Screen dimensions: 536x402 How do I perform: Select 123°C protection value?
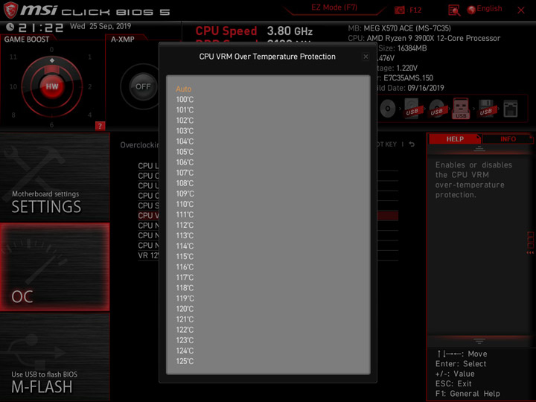point(185,340)
